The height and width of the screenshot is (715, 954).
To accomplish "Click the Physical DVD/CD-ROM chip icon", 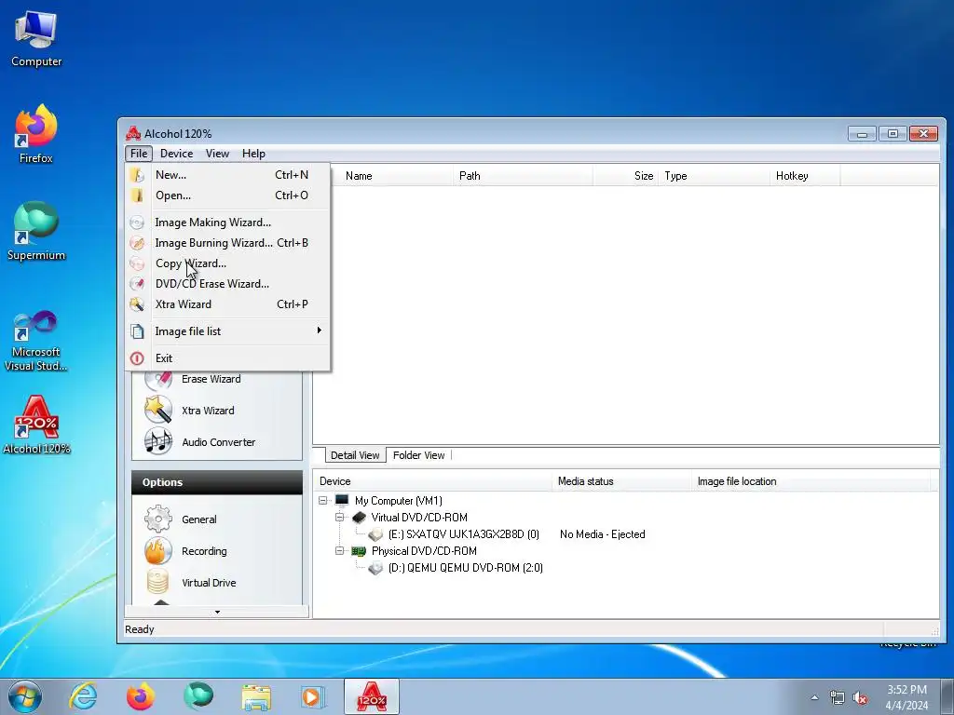I will [359, 551].
